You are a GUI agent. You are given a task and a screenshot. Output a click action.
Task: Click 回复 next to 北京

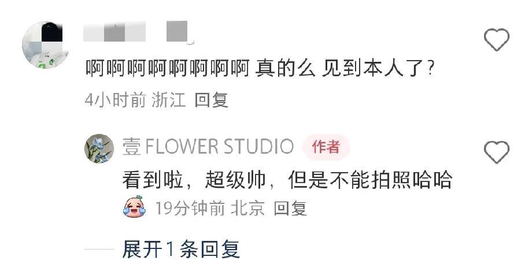tap(290, 208)
